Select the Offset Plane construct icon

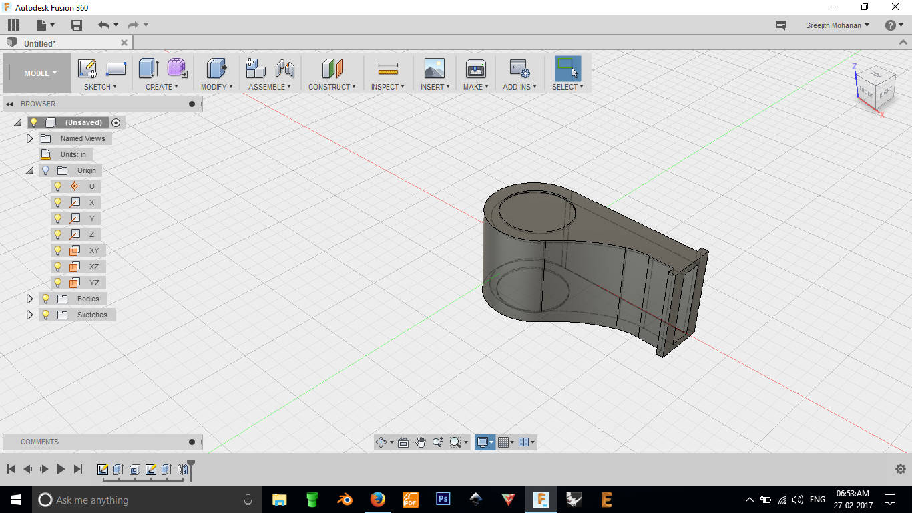tap(332, 68)
